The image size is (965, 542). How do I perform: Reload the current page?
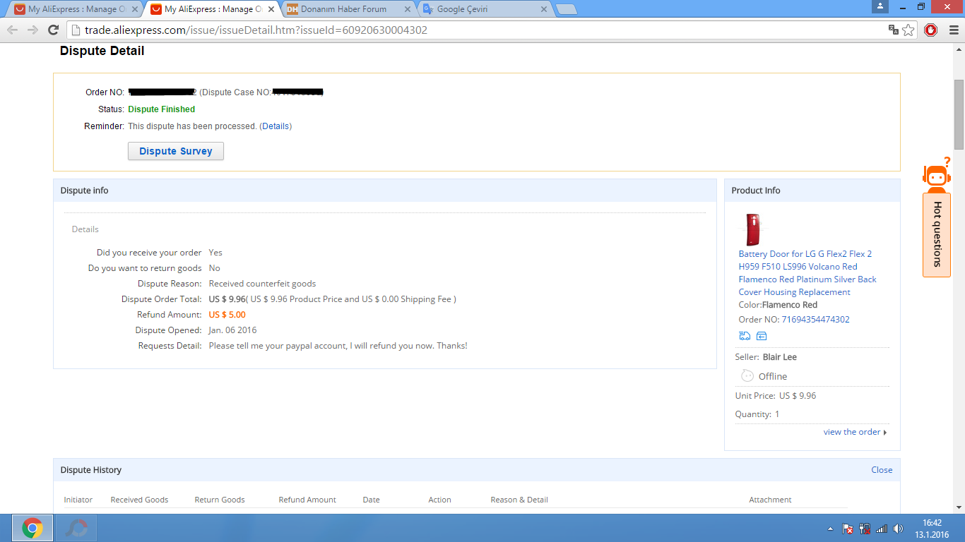(53, 30)
